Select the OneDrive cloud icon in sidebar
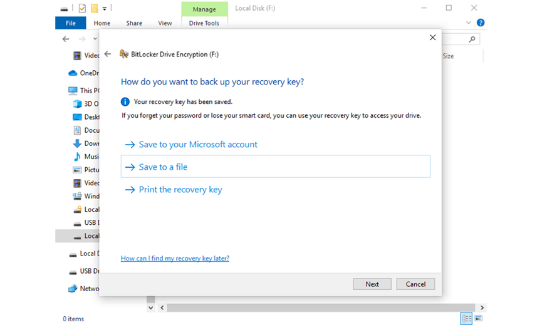Image resolution: width=542 pixels, height=325 pixels. tap(73, 73)
